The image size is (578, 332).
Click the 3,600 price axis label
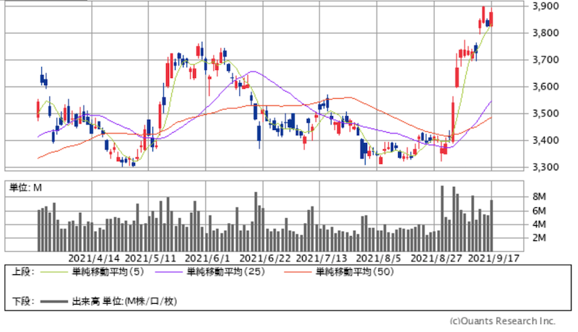click(x=546, y=87)
